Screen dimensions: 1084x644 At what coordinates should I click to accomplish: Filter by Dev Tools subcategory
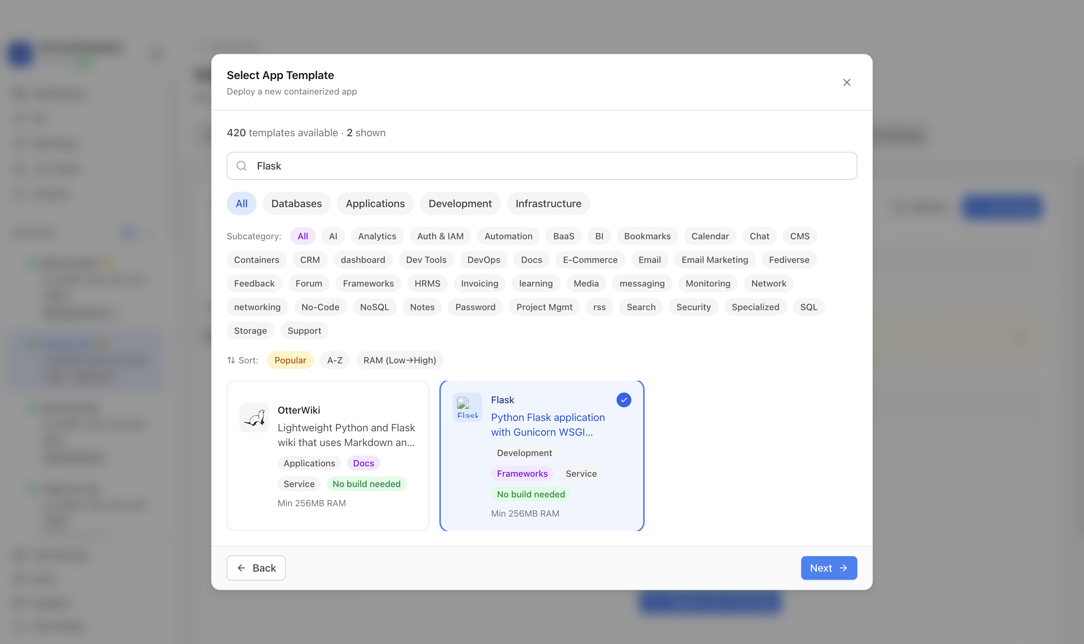(x=426, y=260)
